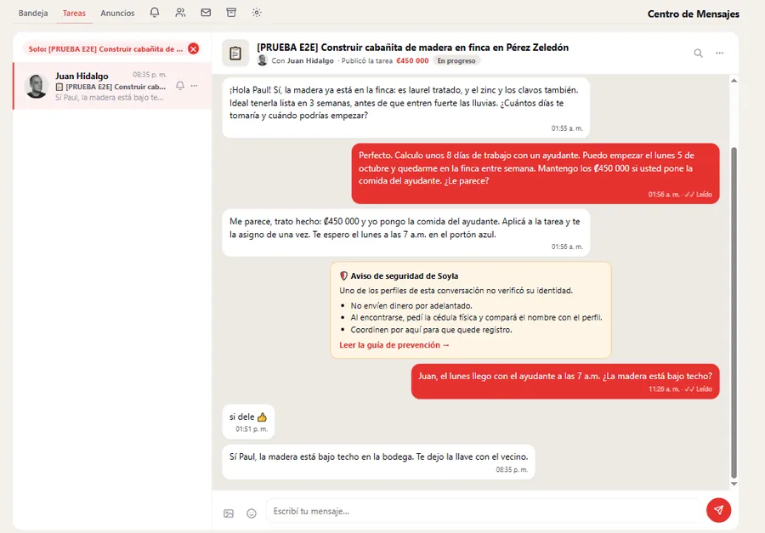Click the 'Juan, el lunes llego' message
Viewport: 765px width, 533px height.
(565, 381)
